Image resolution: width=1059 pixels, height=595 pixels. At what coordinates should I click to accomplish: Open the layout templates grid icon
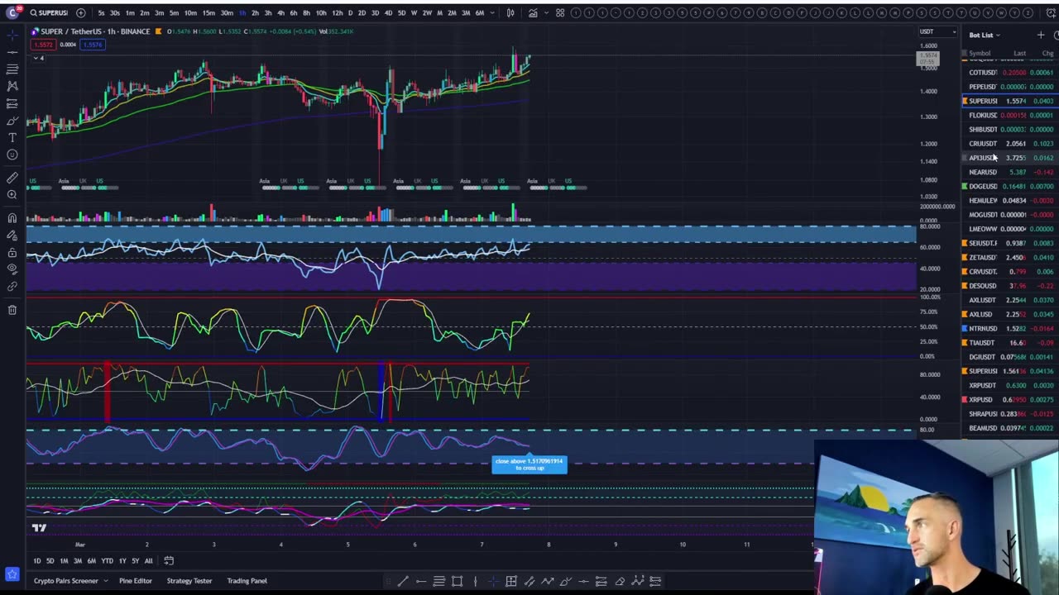point(560,12)
